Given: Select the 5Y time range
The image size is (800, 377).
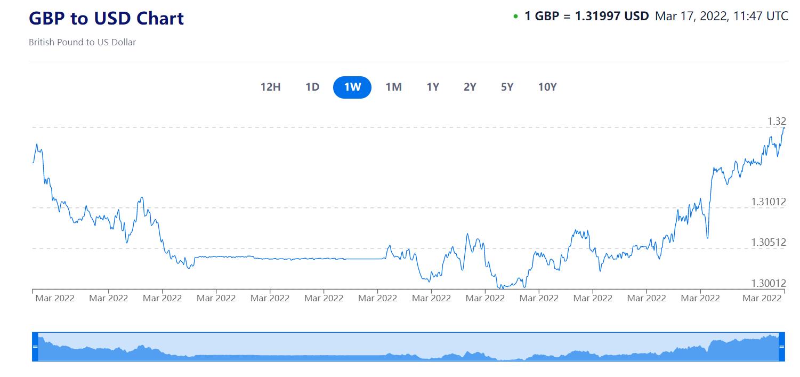Looking at the screenshot, I should click(x=507, y=87).
